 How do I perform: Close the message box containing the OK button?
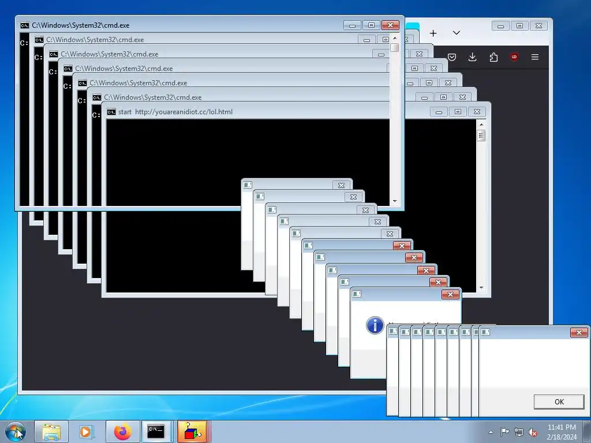click(579, 332)
